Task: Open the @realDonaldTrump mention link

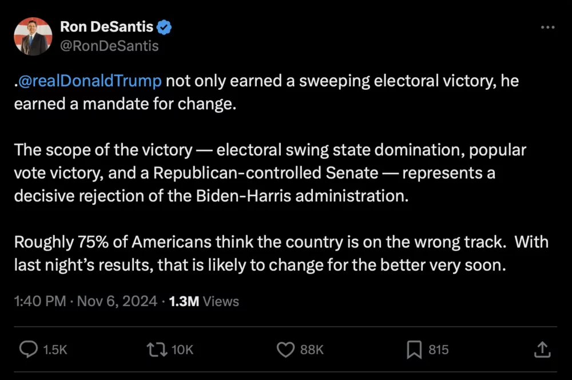Action: click(x=90, y=81)
